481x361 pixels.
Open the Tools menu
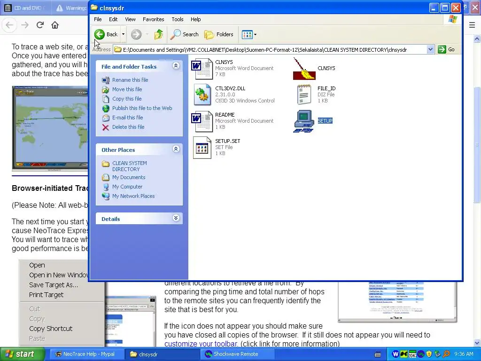click(x=177, y=19)
